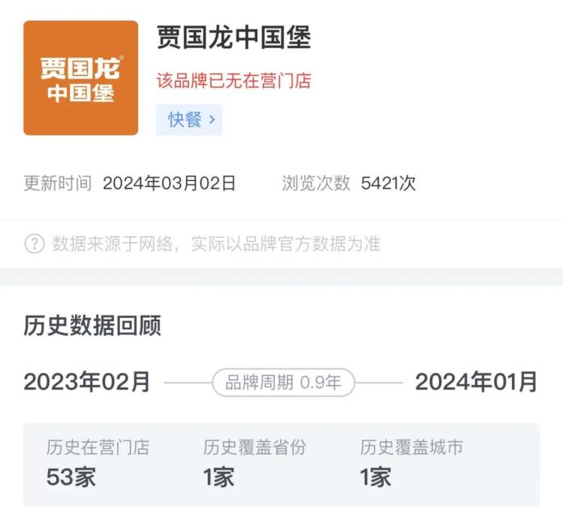Tap the 浏览次数 5421次 counter
The width and height of the screenshot is (563, 511).
[348, 183]
